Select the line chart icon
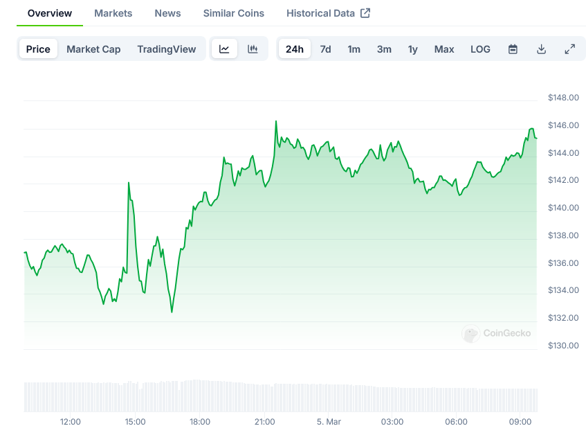This screenshot has height=435, width=586. pyautogui.click(x=225, y=48)
